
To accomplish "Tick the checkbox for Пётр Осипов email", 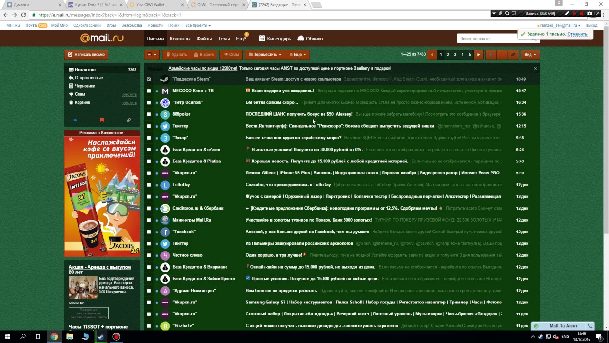I will pyautogui.click(x=149, y=102).
